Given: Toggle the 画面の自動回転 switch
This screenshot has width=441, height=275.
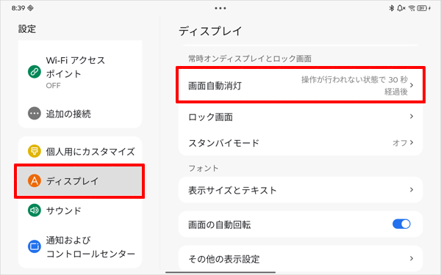Looking at the screenshot, I should coord(401,224).
